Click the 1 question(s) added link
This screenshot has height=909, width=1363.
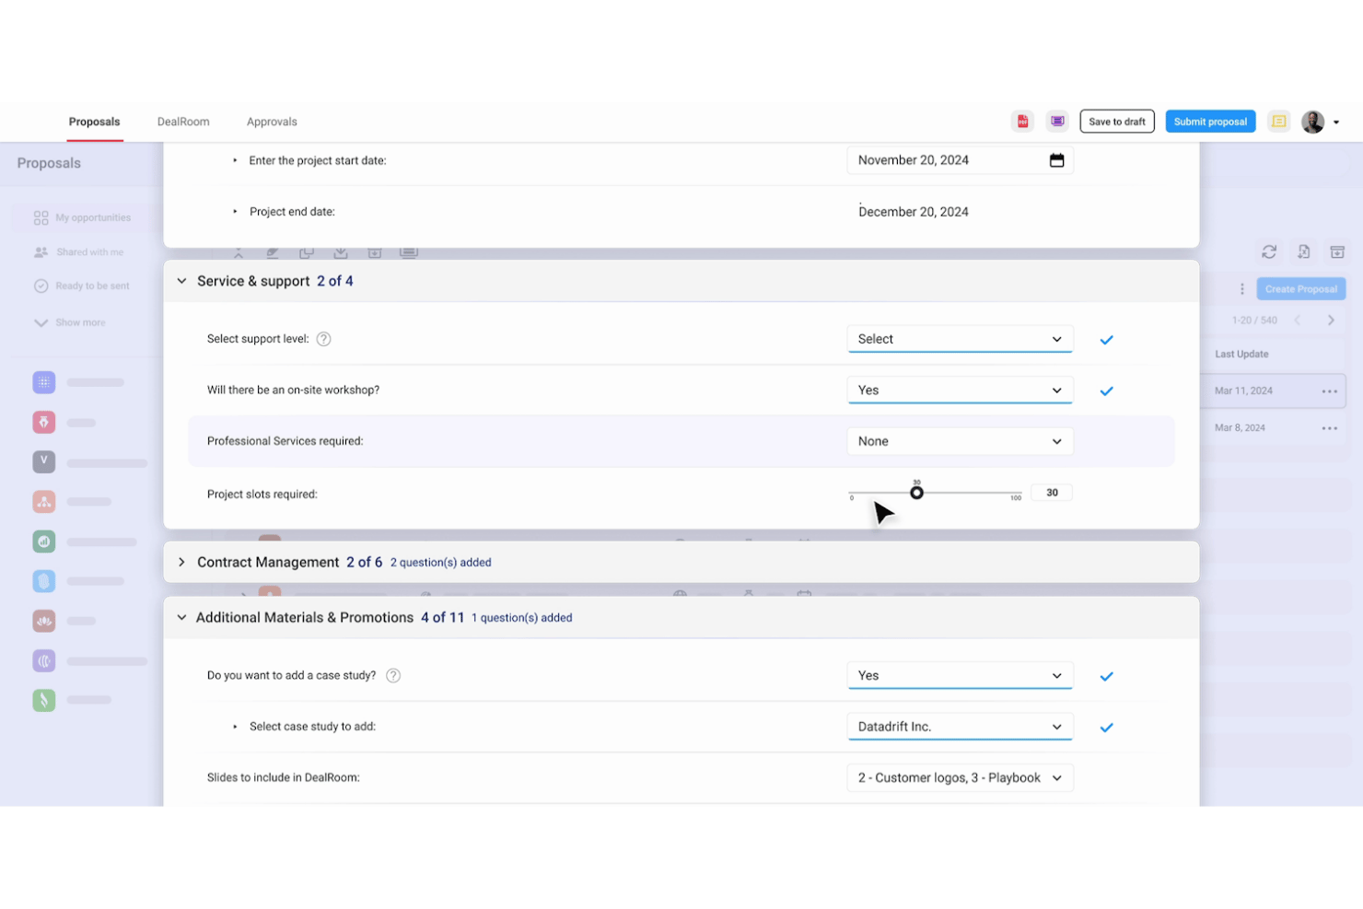(x=521, y=618)
